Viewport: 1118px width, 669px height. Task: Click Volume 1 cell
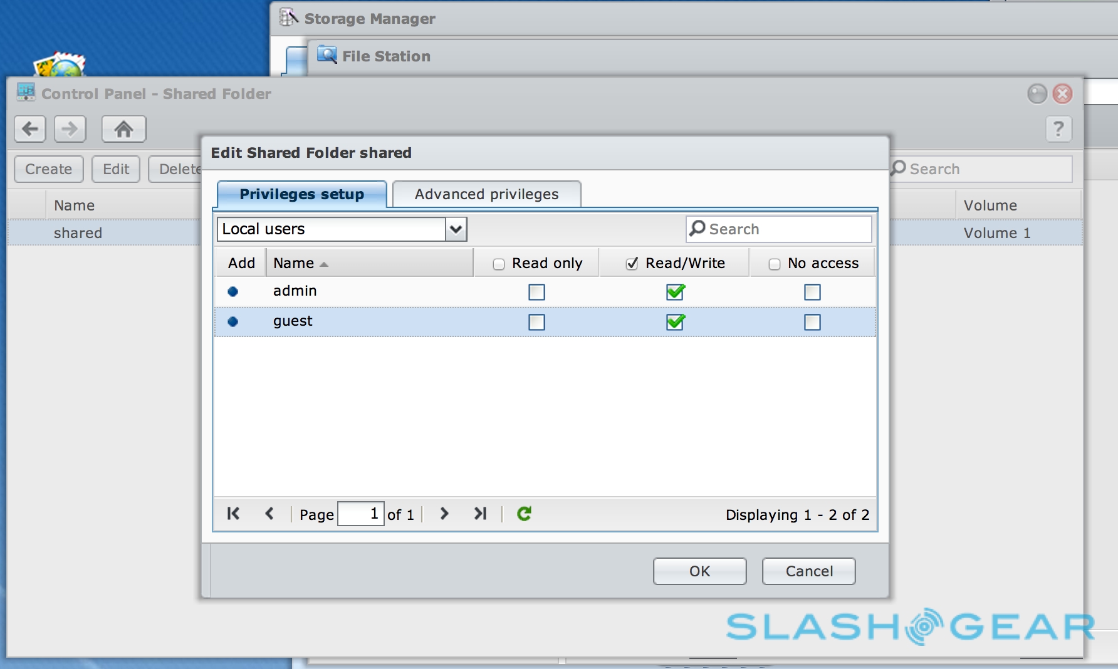(x=997, y=233)
